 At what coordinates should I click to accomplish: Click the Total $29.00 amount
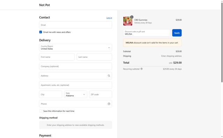[x=177, y=63]
